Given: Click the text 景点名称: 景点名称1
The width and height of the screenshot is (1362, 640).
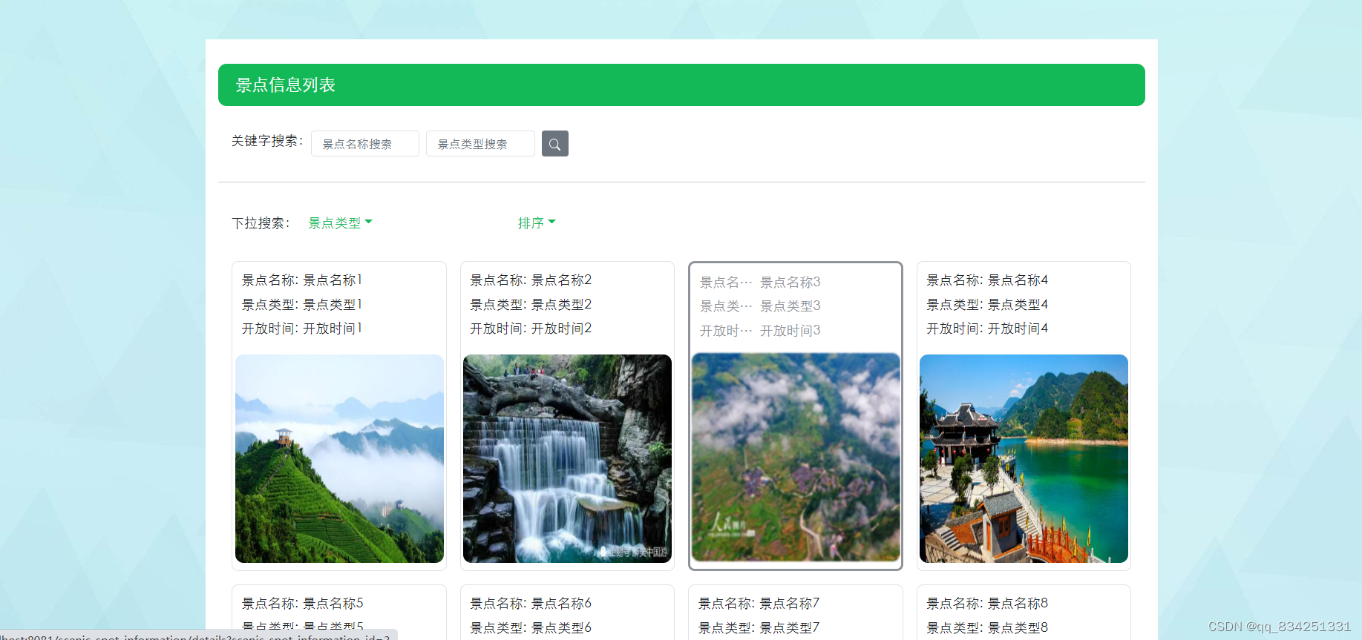Looking at the screenshot, I should point(302,280).
